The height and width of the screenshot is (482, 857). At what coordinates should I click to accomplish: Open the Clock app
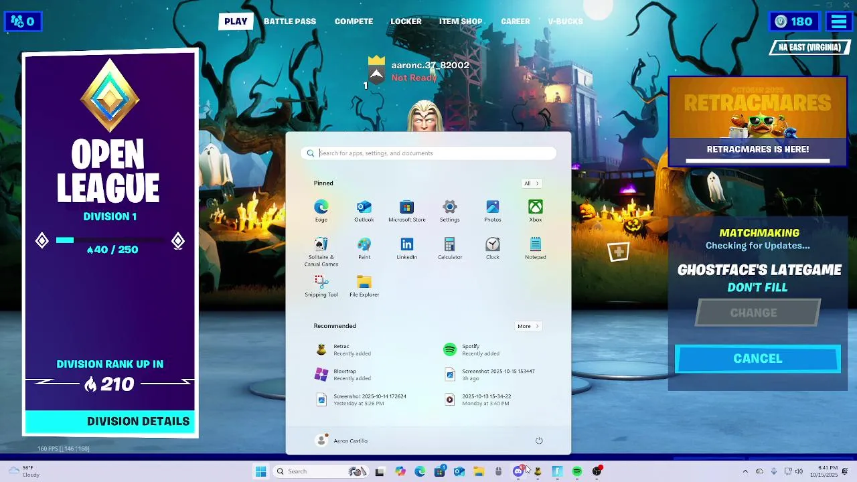pyautogui.click(x=493, y=248)
